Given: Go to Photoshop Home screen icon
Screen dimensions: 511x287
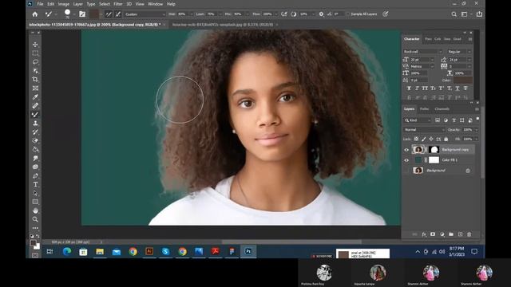Looking at the screenshot, I should (35, 14).
